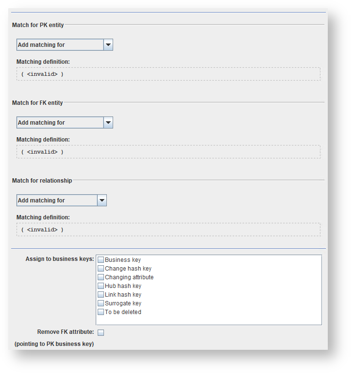The image size is (351, 373).
Task: Expand the FK entity matching dropdown arrow
Action: point(108,123)
